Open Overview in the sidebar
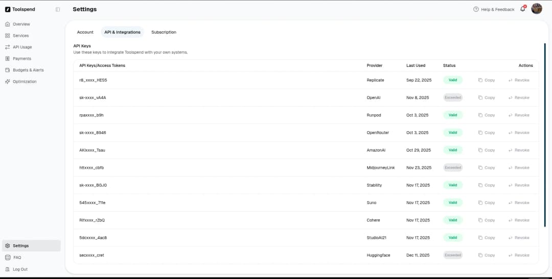 21,24
